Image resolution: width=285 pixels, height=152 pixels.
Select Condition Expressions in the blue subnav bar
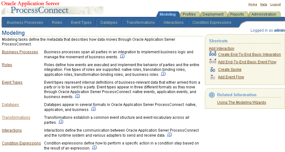tap(212, 23)
